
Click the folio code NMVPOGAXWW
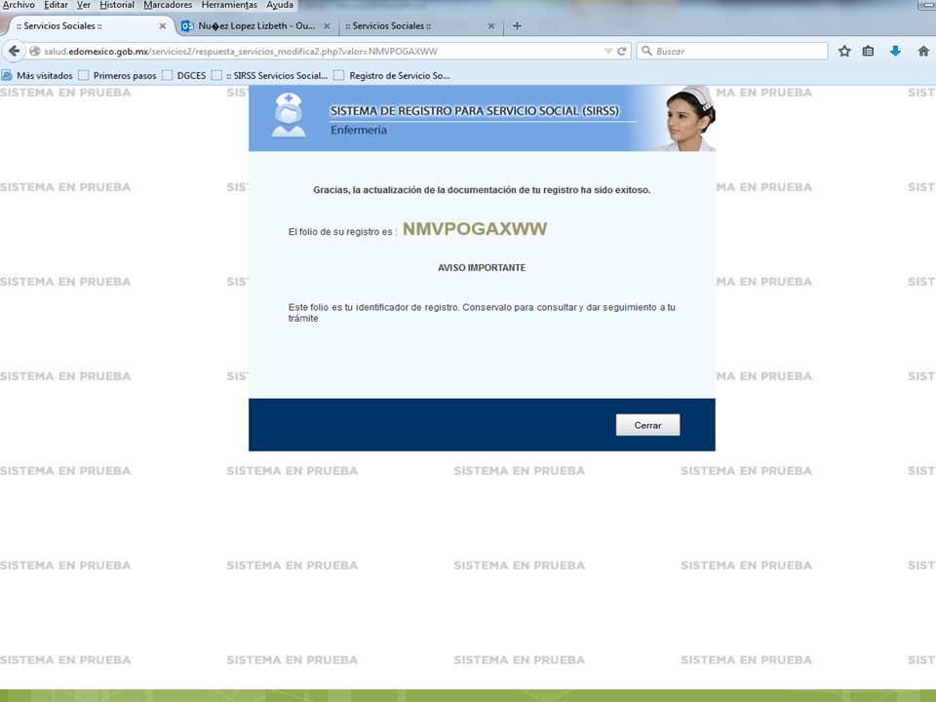(x=475, y=228)
